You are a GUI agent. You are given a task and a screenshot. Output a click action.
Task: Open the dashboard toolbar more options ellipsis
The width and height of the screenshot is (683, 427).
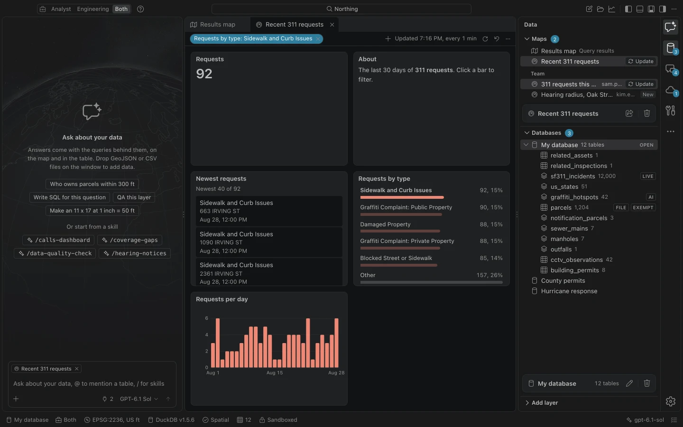coord(508,39)
